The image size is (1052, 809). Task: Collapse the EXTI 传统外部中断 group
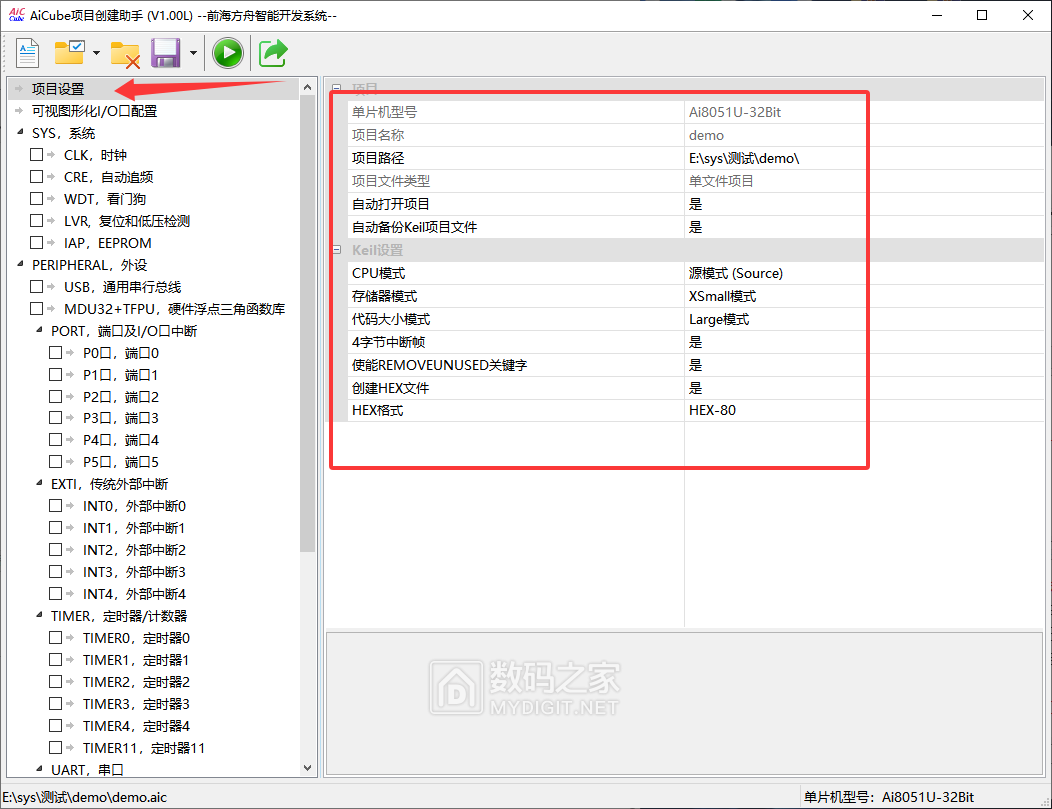tap(39, 484)
